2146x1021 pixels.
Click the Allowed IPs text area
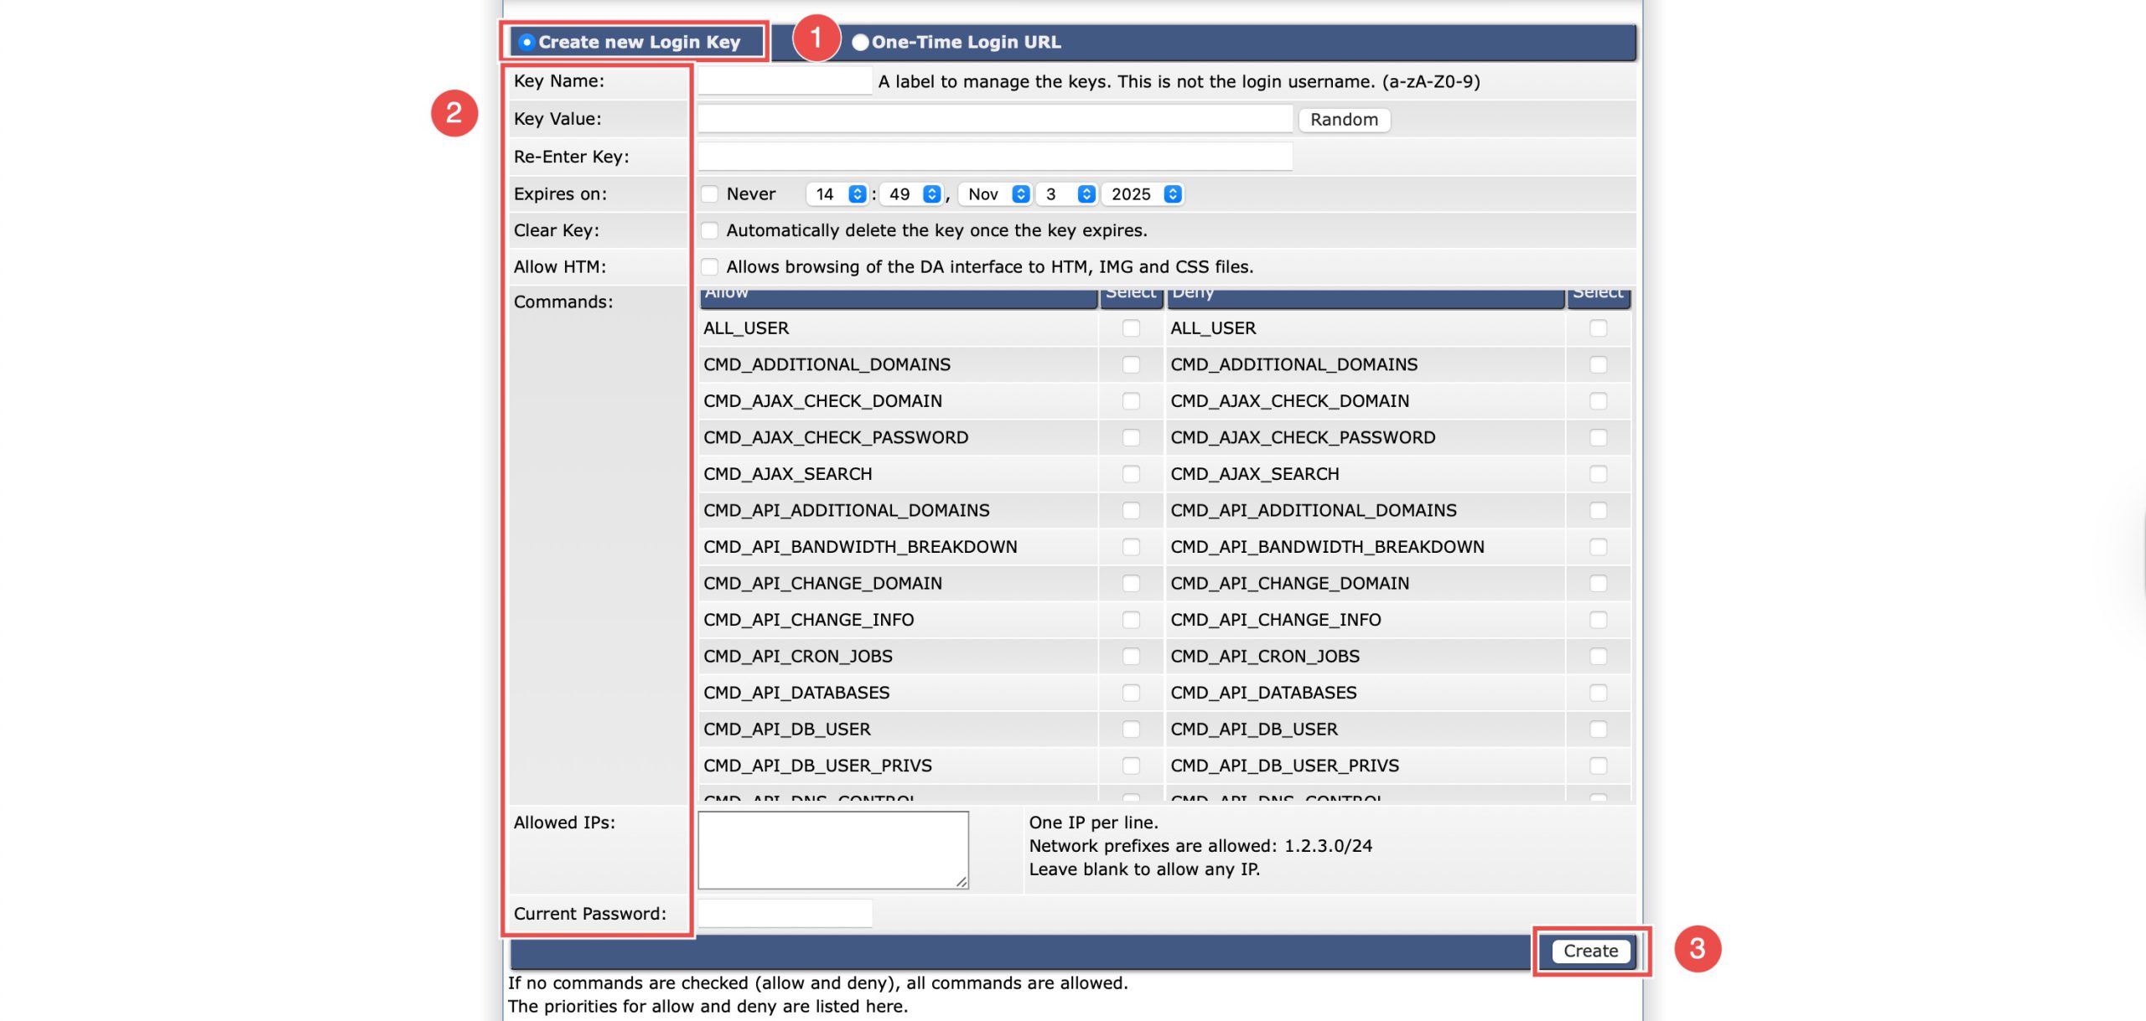(x=832, y=849)
